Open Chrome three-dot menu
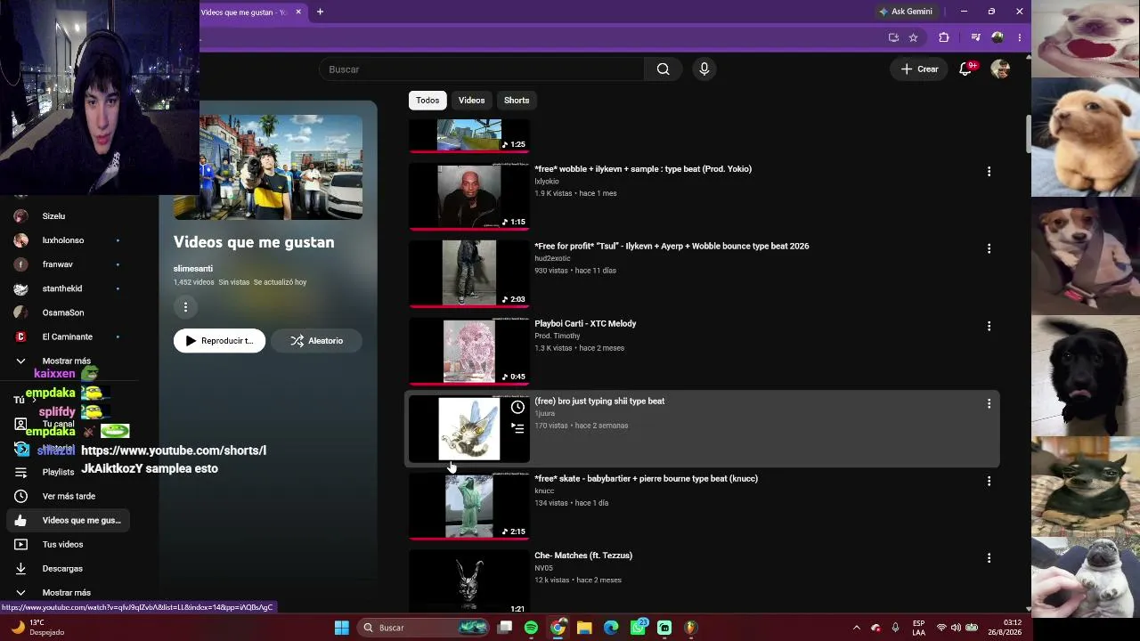This screenshot has width=1140, height=641. point(1020,37)
